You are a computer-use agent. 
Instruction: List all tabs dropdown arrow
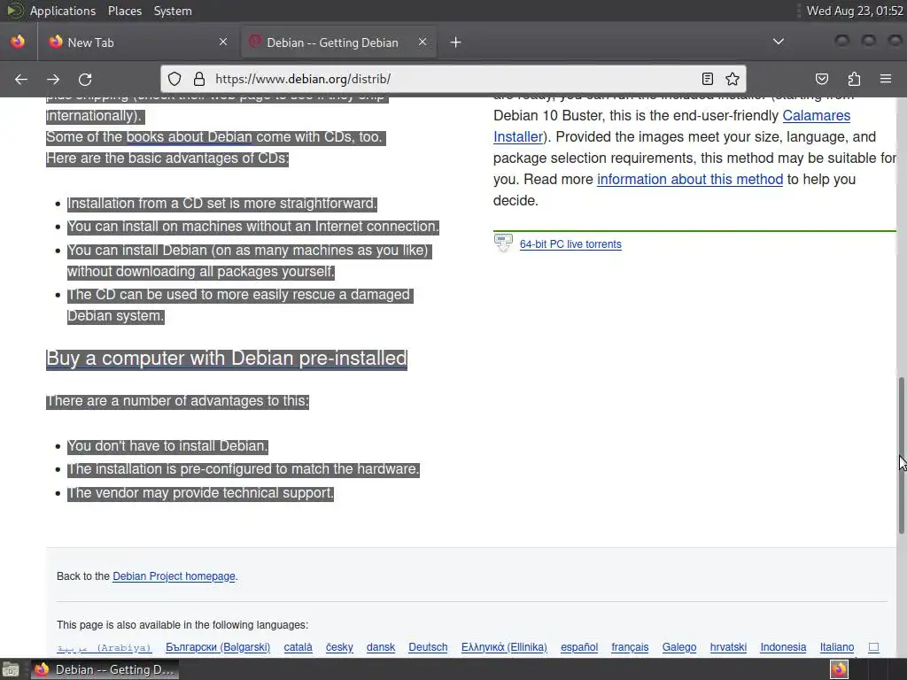779,42
